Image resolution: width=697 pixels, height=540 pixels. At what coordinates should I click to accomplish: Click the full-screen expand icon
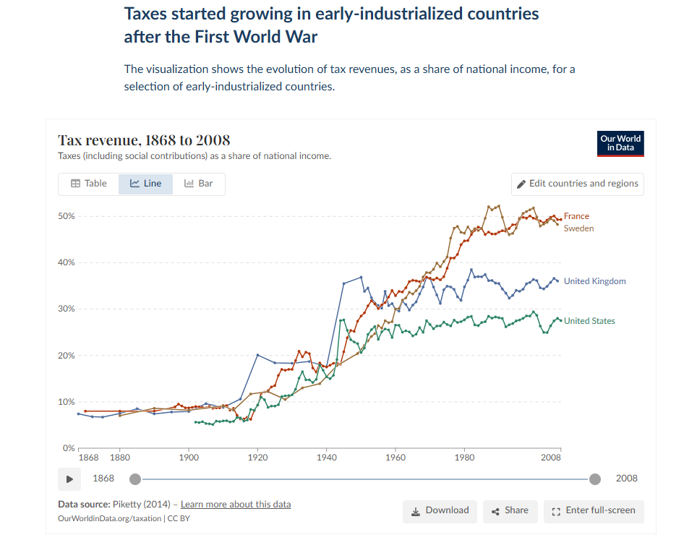pyautogui.click(x=556, y=511)
